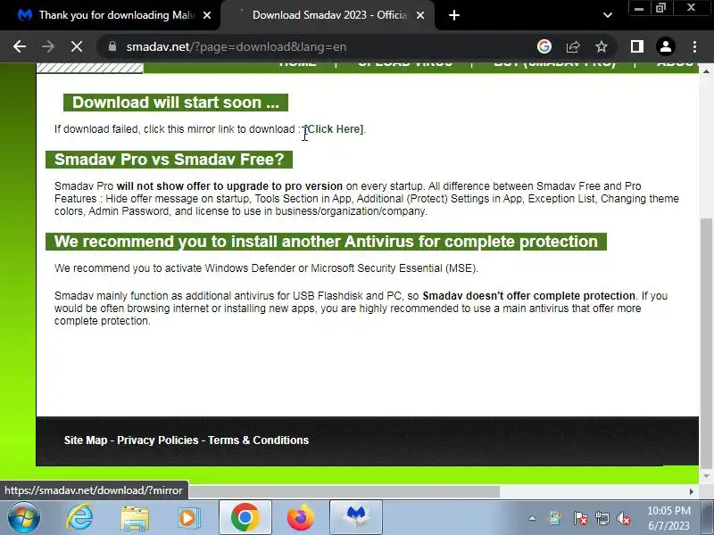The image size is (714, 535).
Task: Close the Malwarebytes tab
Action: point(207,15)
